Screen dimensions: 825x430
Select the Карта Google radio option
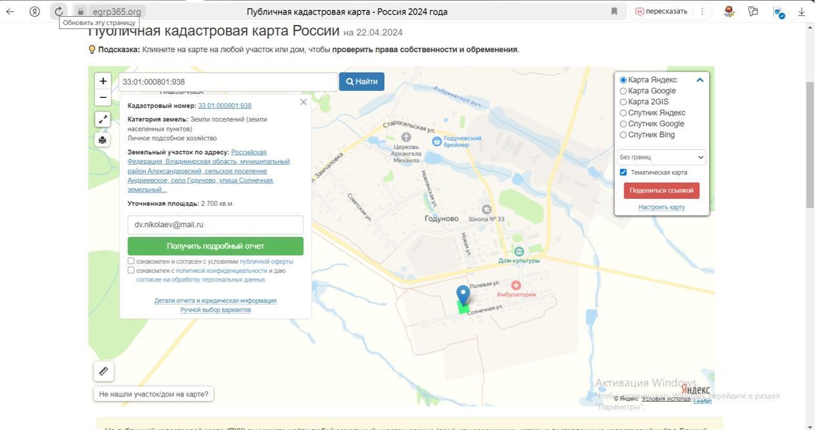pyautogui.click(x=623, y=91)
